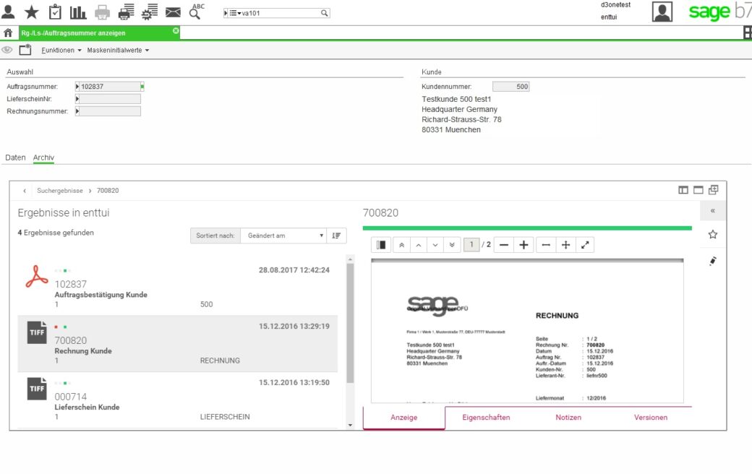Go back to Suchergebnisse breadcrumb

pyautogui.click(x=60, y=190)
